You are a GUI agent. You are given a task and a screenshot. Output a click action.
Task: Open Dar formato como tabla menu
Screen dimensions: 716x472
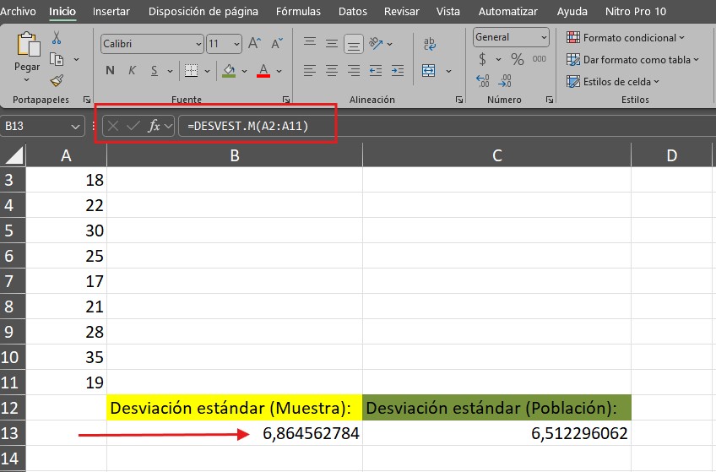pyautogui.click(x=632, y=59)
